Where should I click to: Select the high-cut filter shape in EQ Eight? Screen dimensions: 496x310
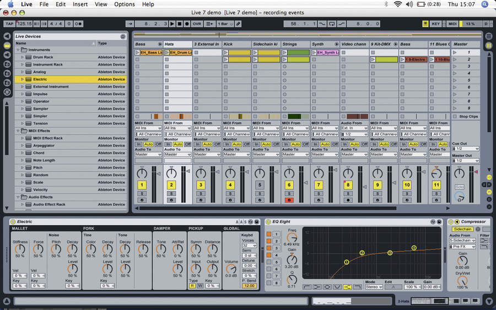[358, 287]
